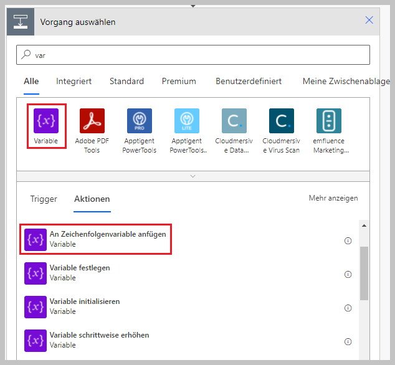
Task: Switch to the Benutzerdefiniert tab
Action: coord(249,82)
